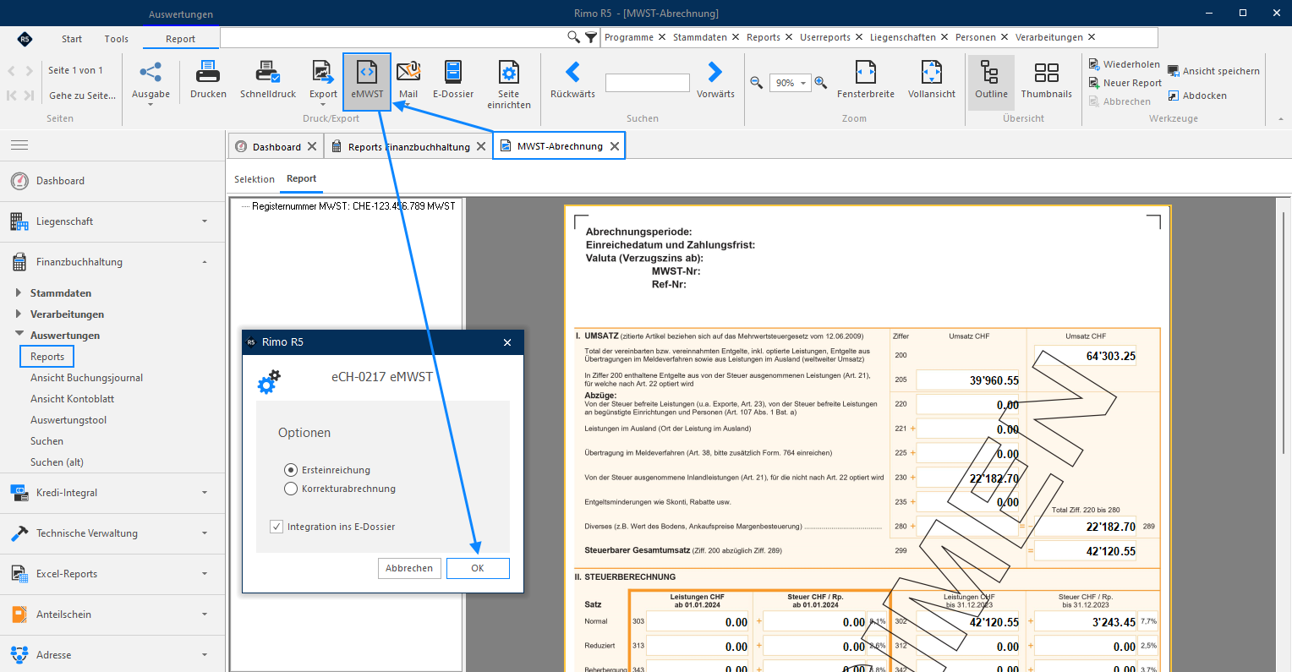Click the Suchen text input field
Viewport: 1292px width, 672px height.
click(x=648, y=83)
